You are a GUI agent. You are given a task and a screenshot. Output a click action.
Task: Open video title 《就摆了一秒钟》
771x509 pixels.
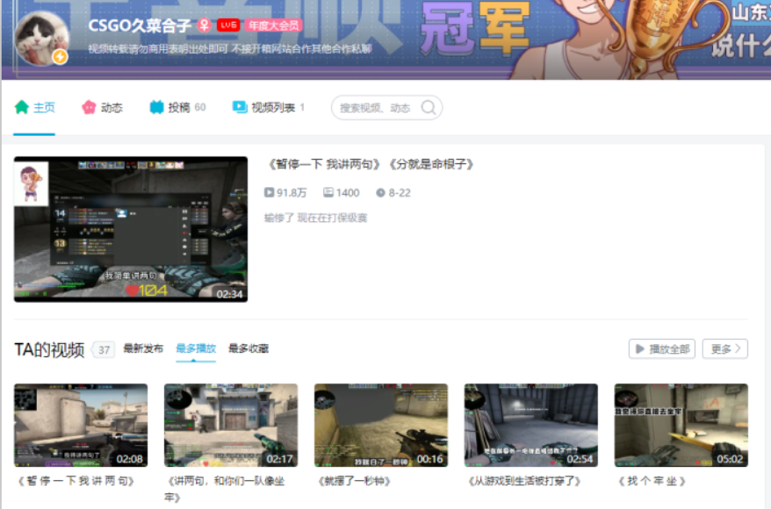pos(355,481)
